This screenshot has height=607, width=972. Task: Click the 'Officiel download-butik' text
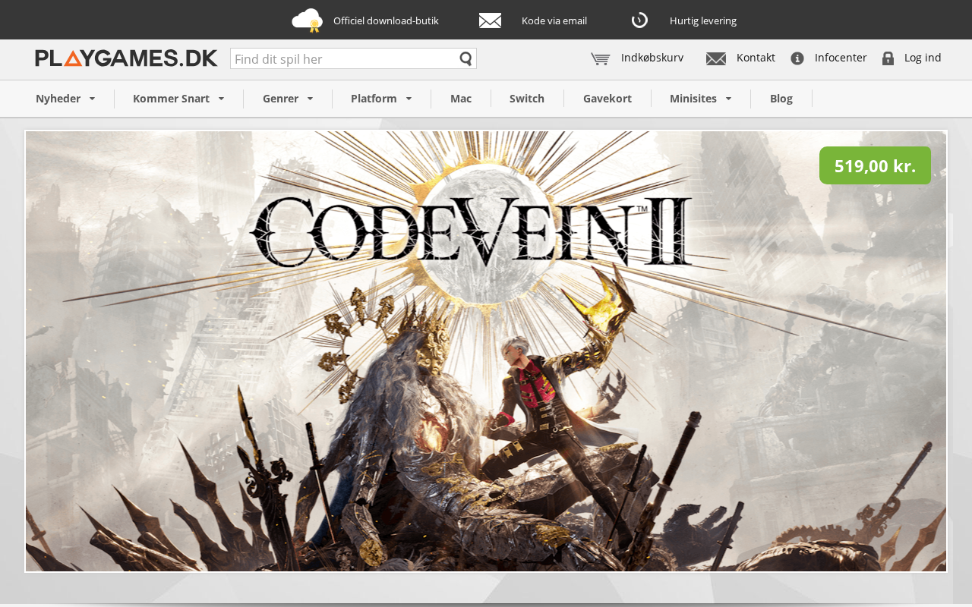point(386,20)
